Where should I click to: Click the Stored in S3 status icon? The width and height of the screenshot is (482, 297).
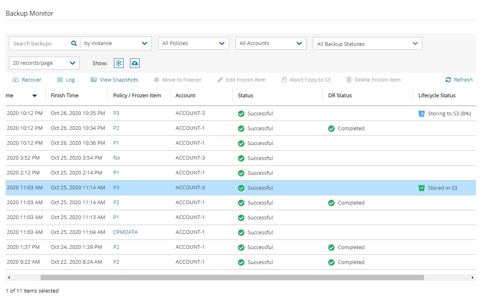[x=422, y=188]
